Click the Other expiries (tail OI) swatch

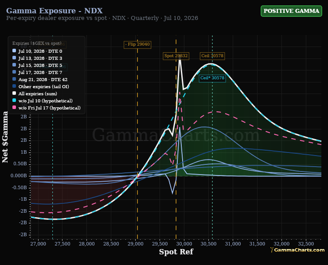[14, 86]
